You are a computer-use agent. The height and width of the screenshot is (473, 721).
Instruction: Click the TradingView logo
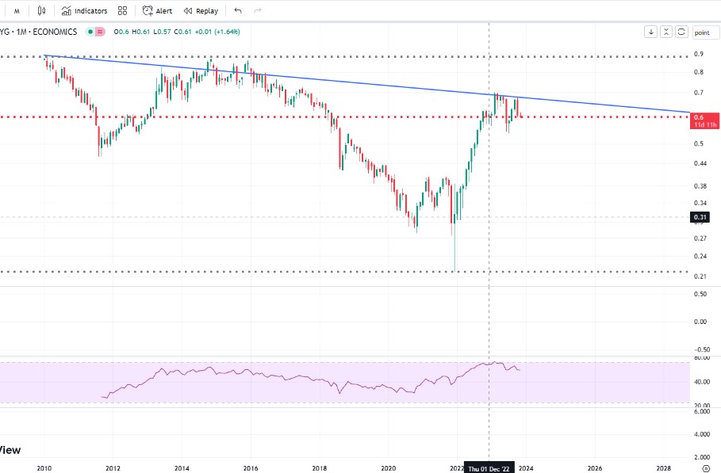point(10,450)
